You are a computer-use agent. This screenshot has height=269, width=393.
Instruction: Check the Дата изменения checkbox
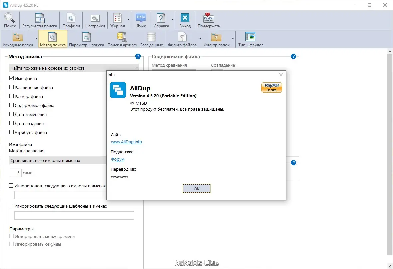coord(11,114)
